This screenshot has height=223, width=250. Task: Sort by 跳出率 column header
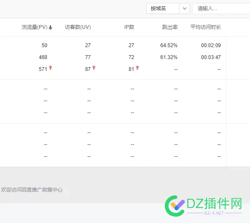(170, 27)
